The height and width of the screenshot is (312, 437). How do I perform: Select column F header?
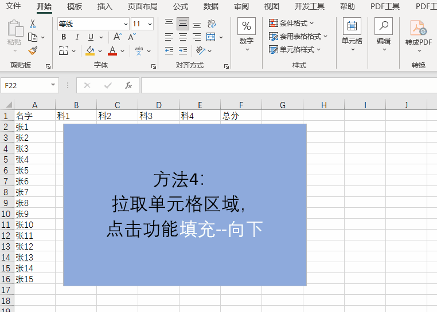241,105
